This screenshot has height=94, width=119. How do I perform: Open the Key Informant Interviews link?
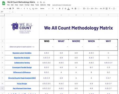22,88
